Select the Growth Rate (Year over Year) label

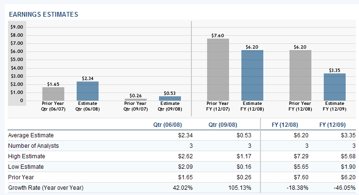click(x=47, y=187)
